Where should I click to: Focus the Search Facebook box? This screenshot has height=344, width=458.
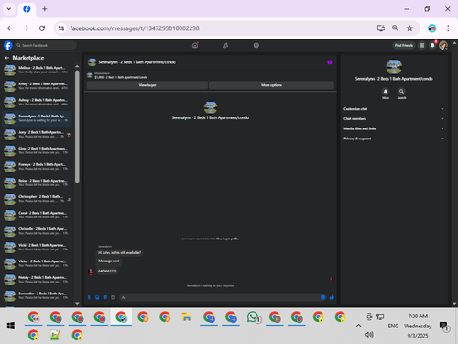[x=46, y=45]
